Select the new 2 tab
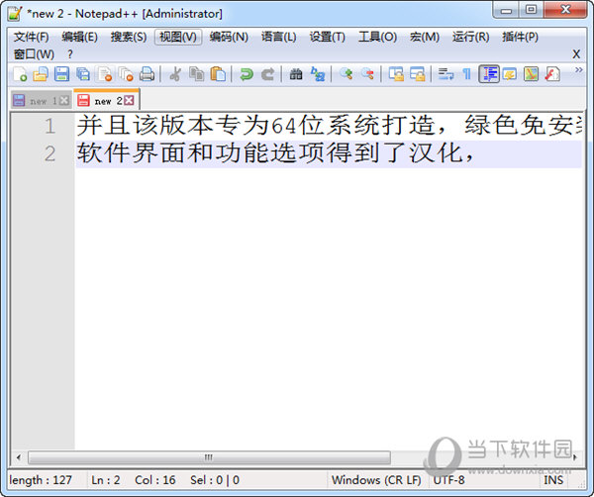Image resolution: width=594 pixels, height=497 pixels. tap(107, 100)
